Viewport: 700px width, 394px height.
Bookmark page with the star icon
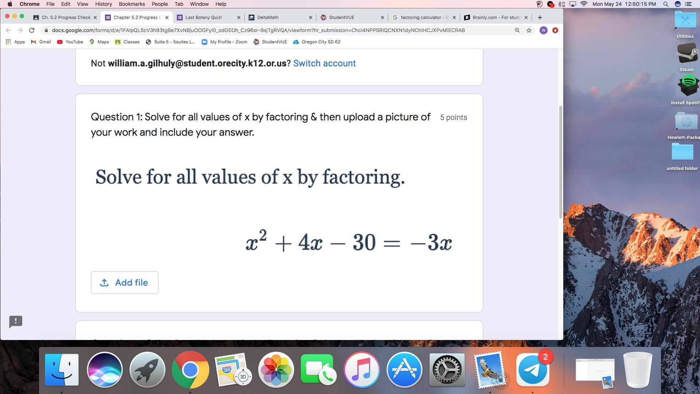click(x=529, y=30)
